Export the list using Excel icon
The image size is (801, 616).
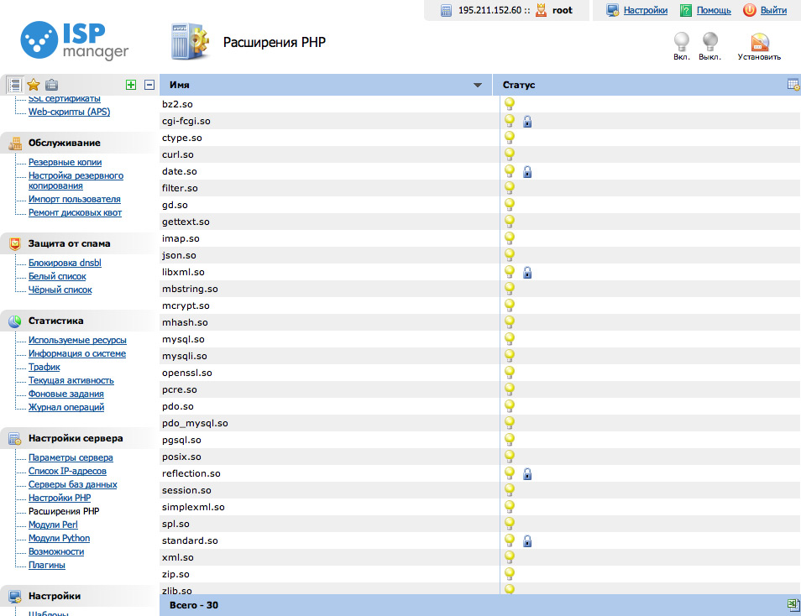point(793,605)
